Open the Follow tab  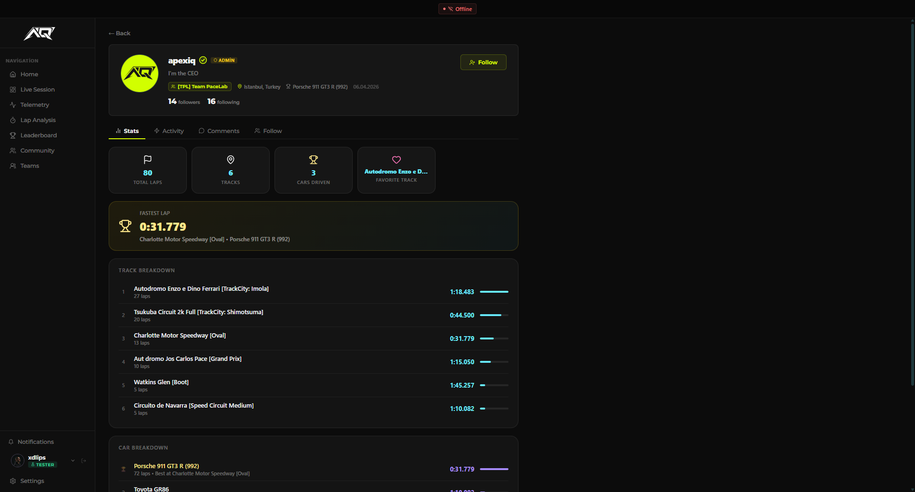click(x=268, y=131)
